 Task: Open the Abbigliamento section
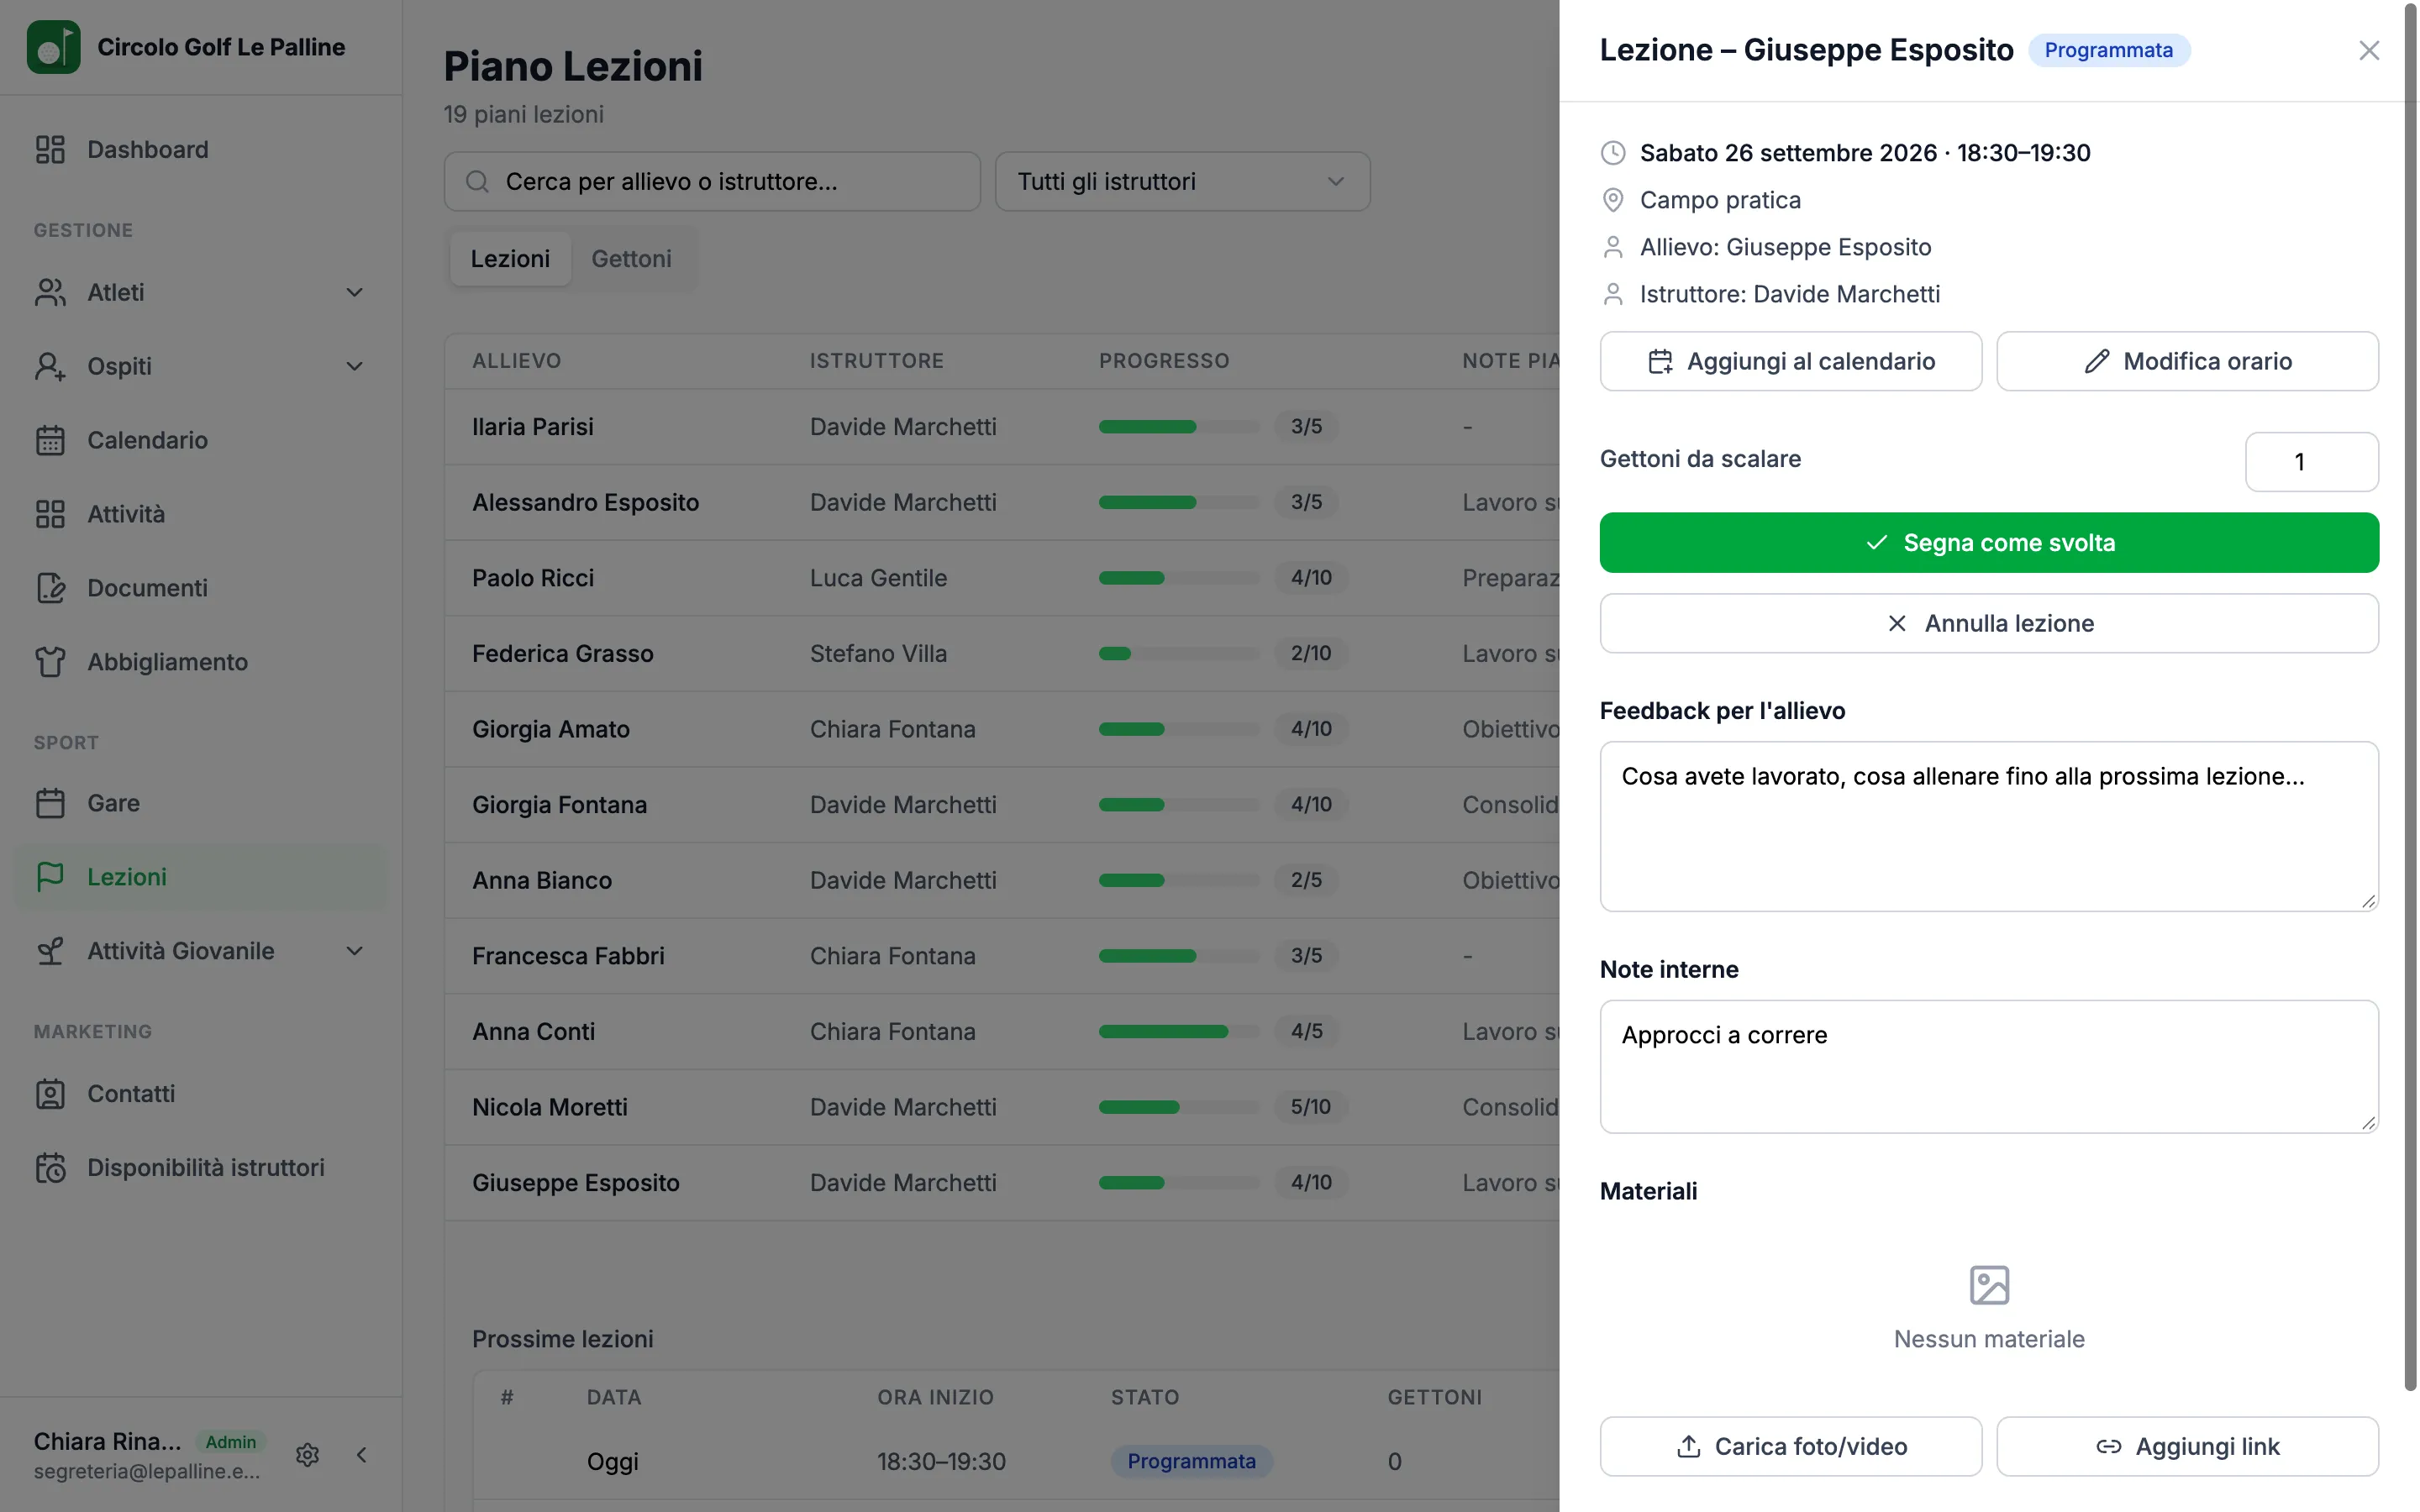200,662
